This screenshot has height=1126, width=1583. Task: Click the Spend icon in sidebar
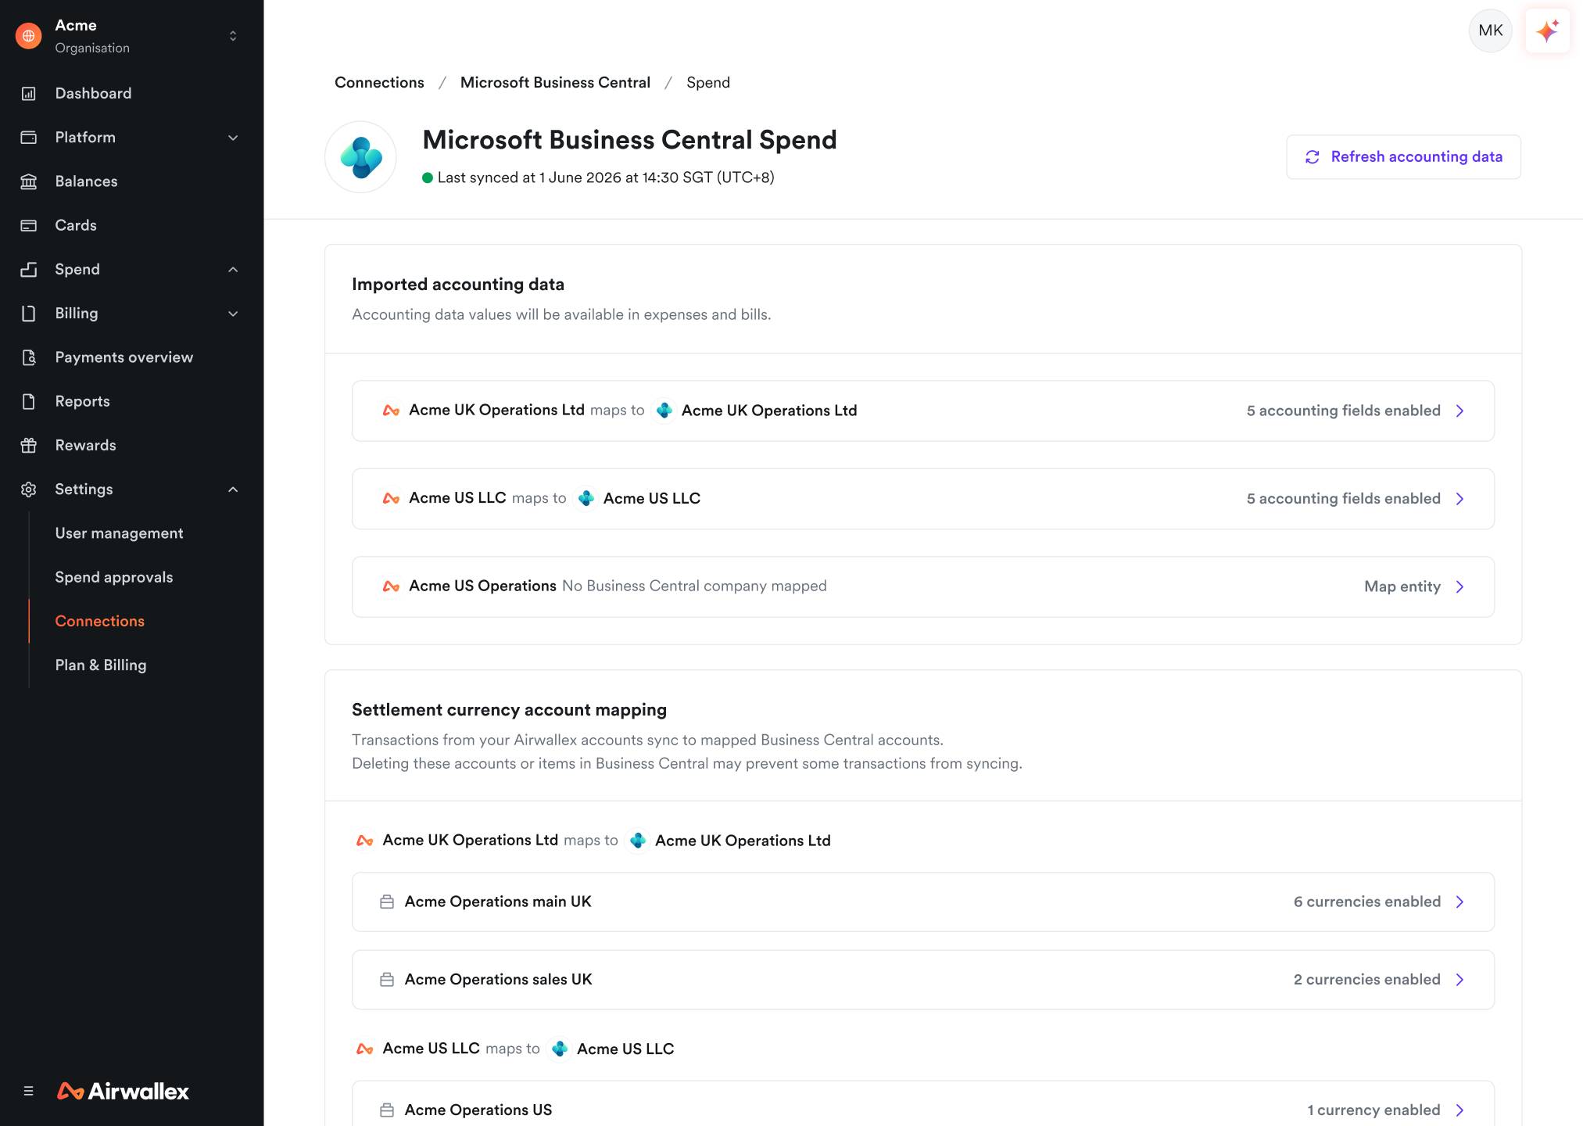point(29,269)
